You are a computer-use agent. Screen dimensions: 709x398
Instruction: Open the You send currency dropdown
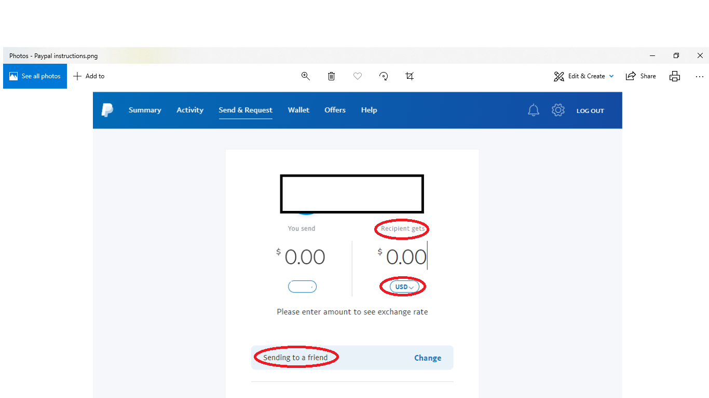pos(302,287)
